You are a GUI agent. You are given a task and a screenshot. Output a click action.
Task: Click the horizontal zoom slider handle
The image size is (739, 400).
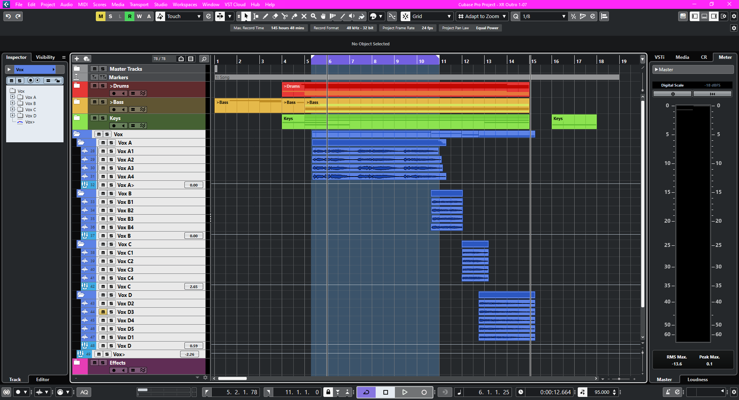[619, 379]
